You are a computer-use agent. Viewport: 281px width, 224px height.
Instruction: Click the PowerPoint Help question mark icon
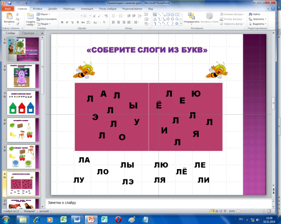(x=273, y=8)
